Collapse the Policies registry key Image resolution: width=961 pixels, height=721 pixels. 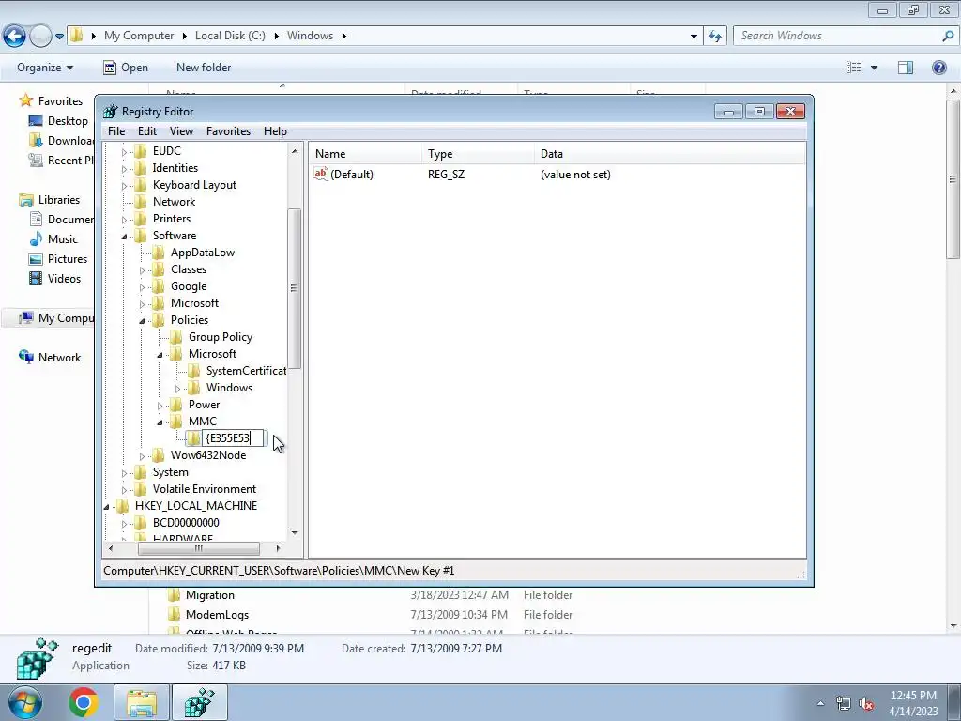point(142,321)
